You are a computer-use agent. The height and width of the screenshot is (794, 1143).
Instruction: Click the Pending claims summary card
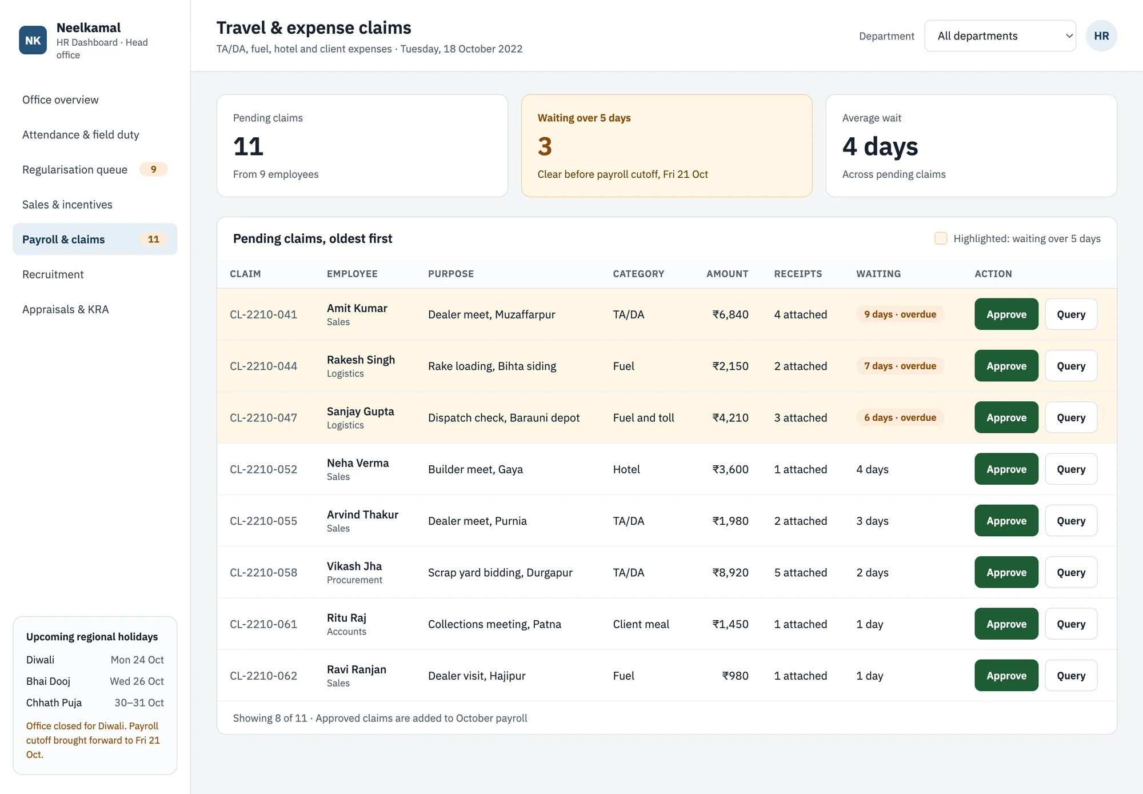[x=362, y=146]
